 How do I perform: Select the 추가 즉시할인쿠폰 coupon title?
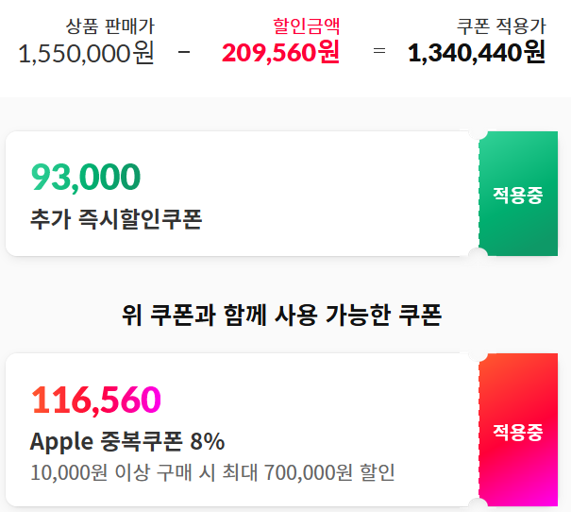pos(116,220)
